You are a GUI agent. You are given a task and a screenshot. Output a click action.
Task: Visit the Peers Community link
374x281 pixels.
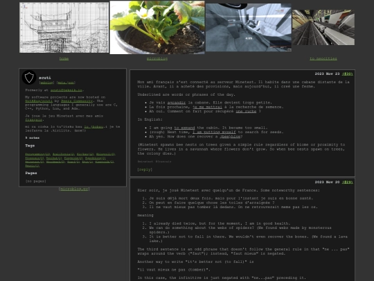coord(77,101)
